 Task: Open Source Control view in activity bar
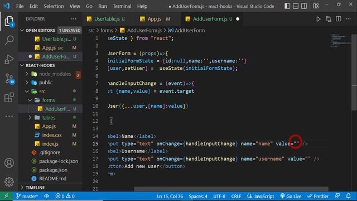pyautogui.click(x=9, y=78)
